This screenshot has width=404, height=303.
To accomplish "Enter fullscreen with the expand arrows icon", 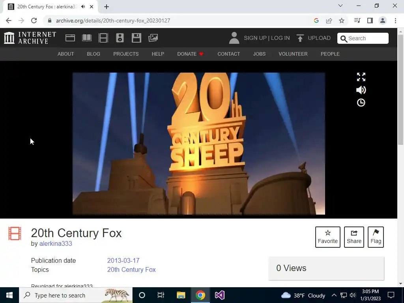I will [x=361, y=77].
